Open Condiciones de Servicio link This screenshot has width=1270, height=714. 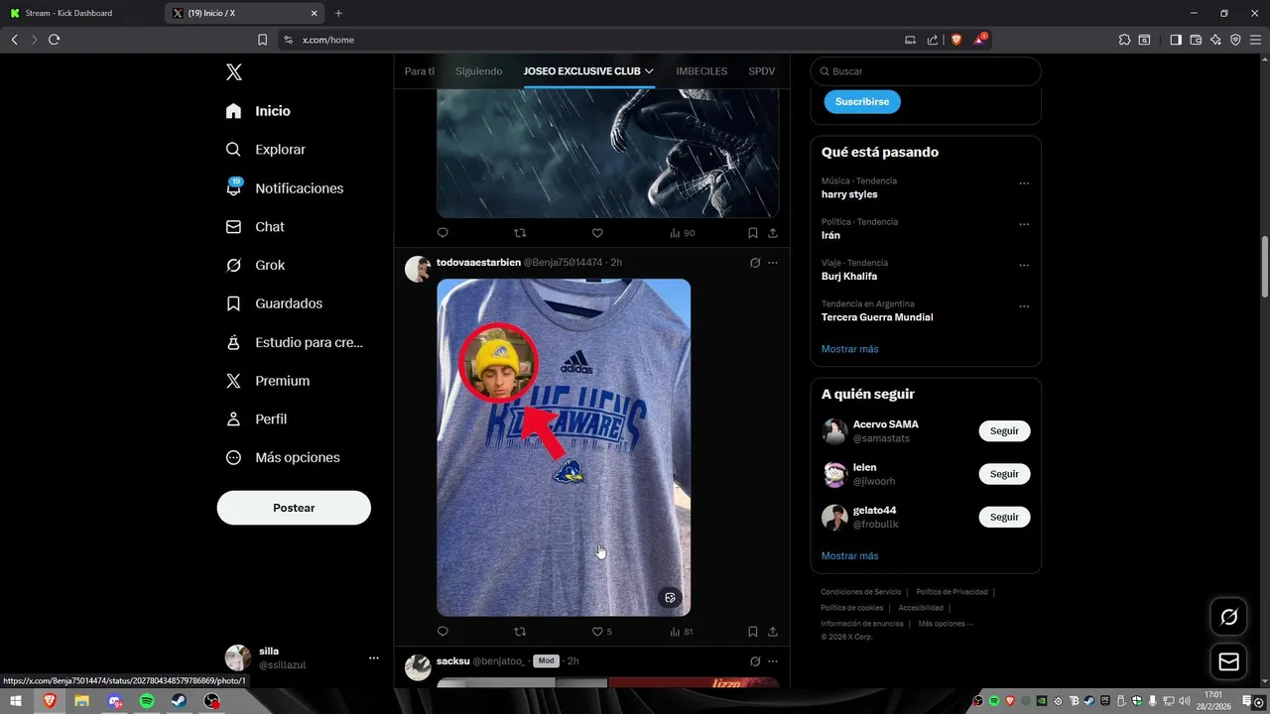coord(860,592)
